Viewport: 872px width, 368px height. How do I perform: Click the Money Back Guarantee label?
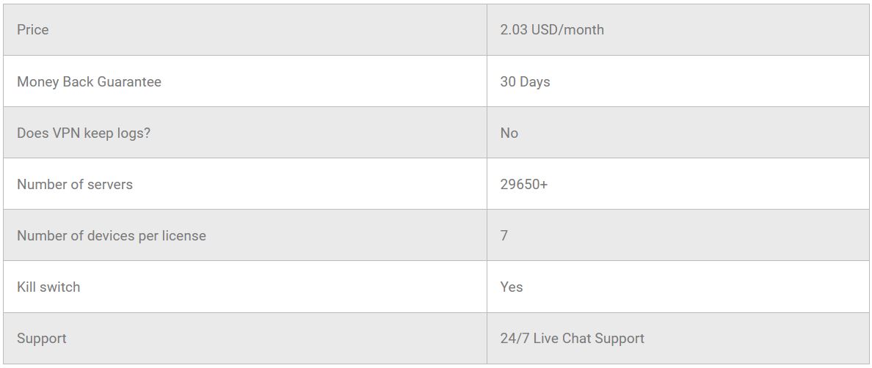(89, 81)
